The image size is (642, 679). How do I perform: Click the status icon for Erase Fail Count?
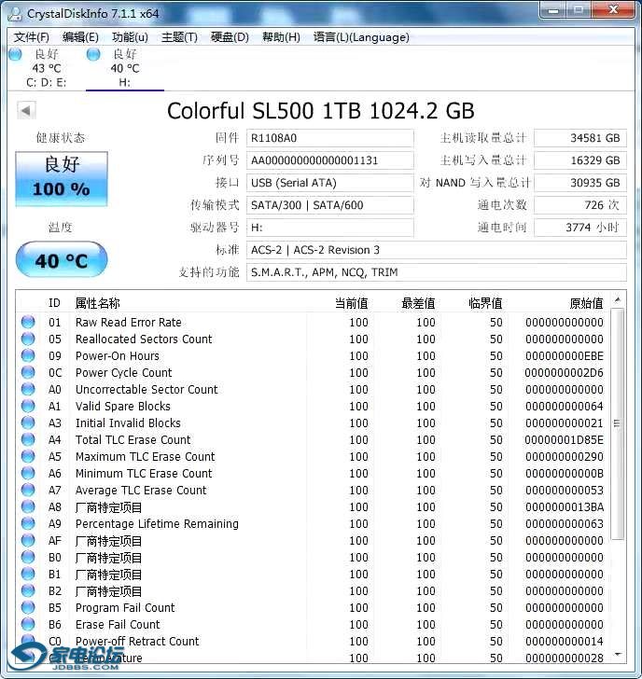(x=28, y=624)
